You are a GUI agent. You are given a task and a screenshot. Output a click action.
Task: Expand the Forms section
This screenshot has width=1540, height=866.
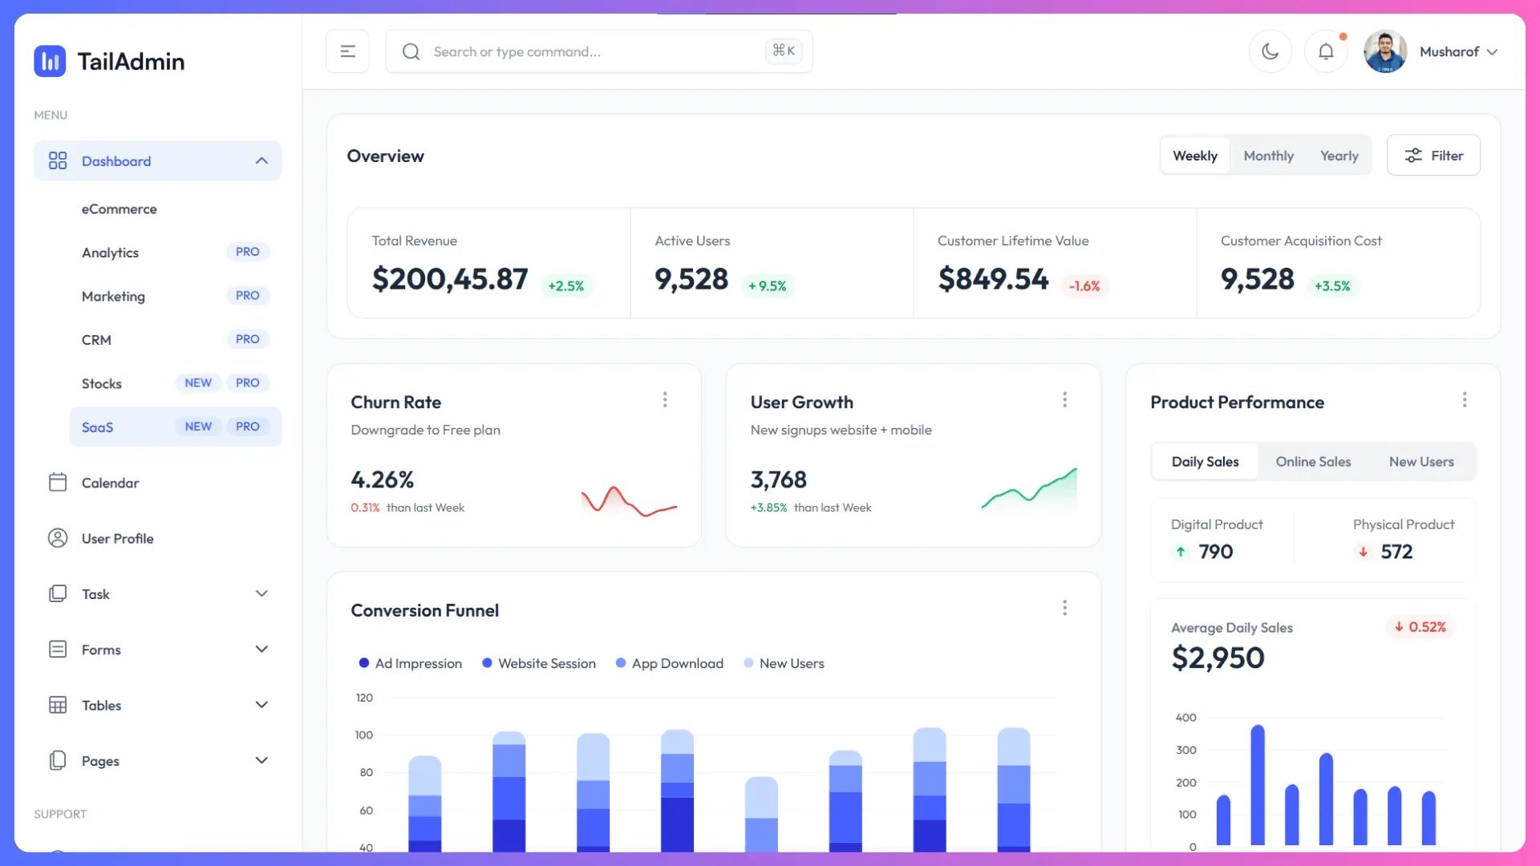pyautogui.click(x=101, y=649)
